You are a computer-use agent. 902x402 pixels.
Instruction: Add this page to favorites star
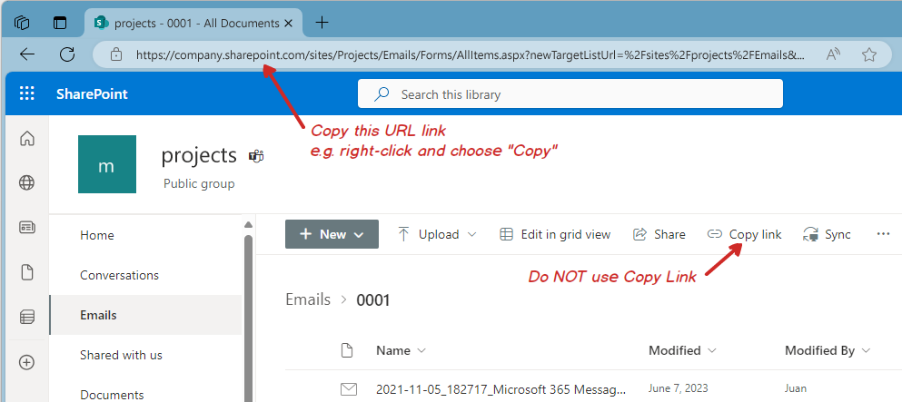point(868,54)
